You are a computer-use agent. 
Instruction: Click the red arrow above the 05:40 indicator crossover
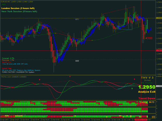pyautogui.click(x=39, y=79)
